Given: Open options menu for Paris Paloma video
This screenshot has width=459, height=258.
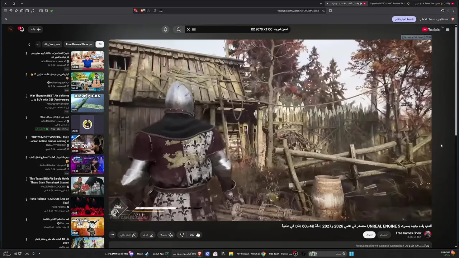Looking at the screenshot, I should pos(26,199).
